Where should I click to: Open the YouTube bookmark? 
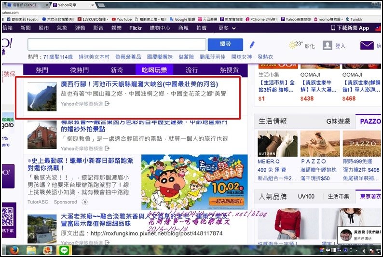[122, 19]
